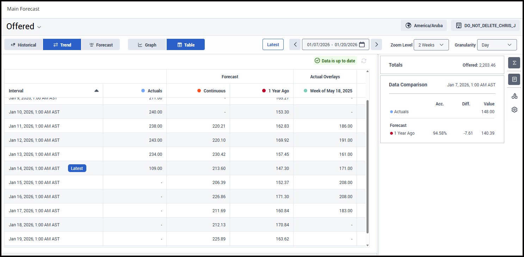The image size is (524, 257).
Task: Click Actuals value 243.00
Action: point(155,140)
